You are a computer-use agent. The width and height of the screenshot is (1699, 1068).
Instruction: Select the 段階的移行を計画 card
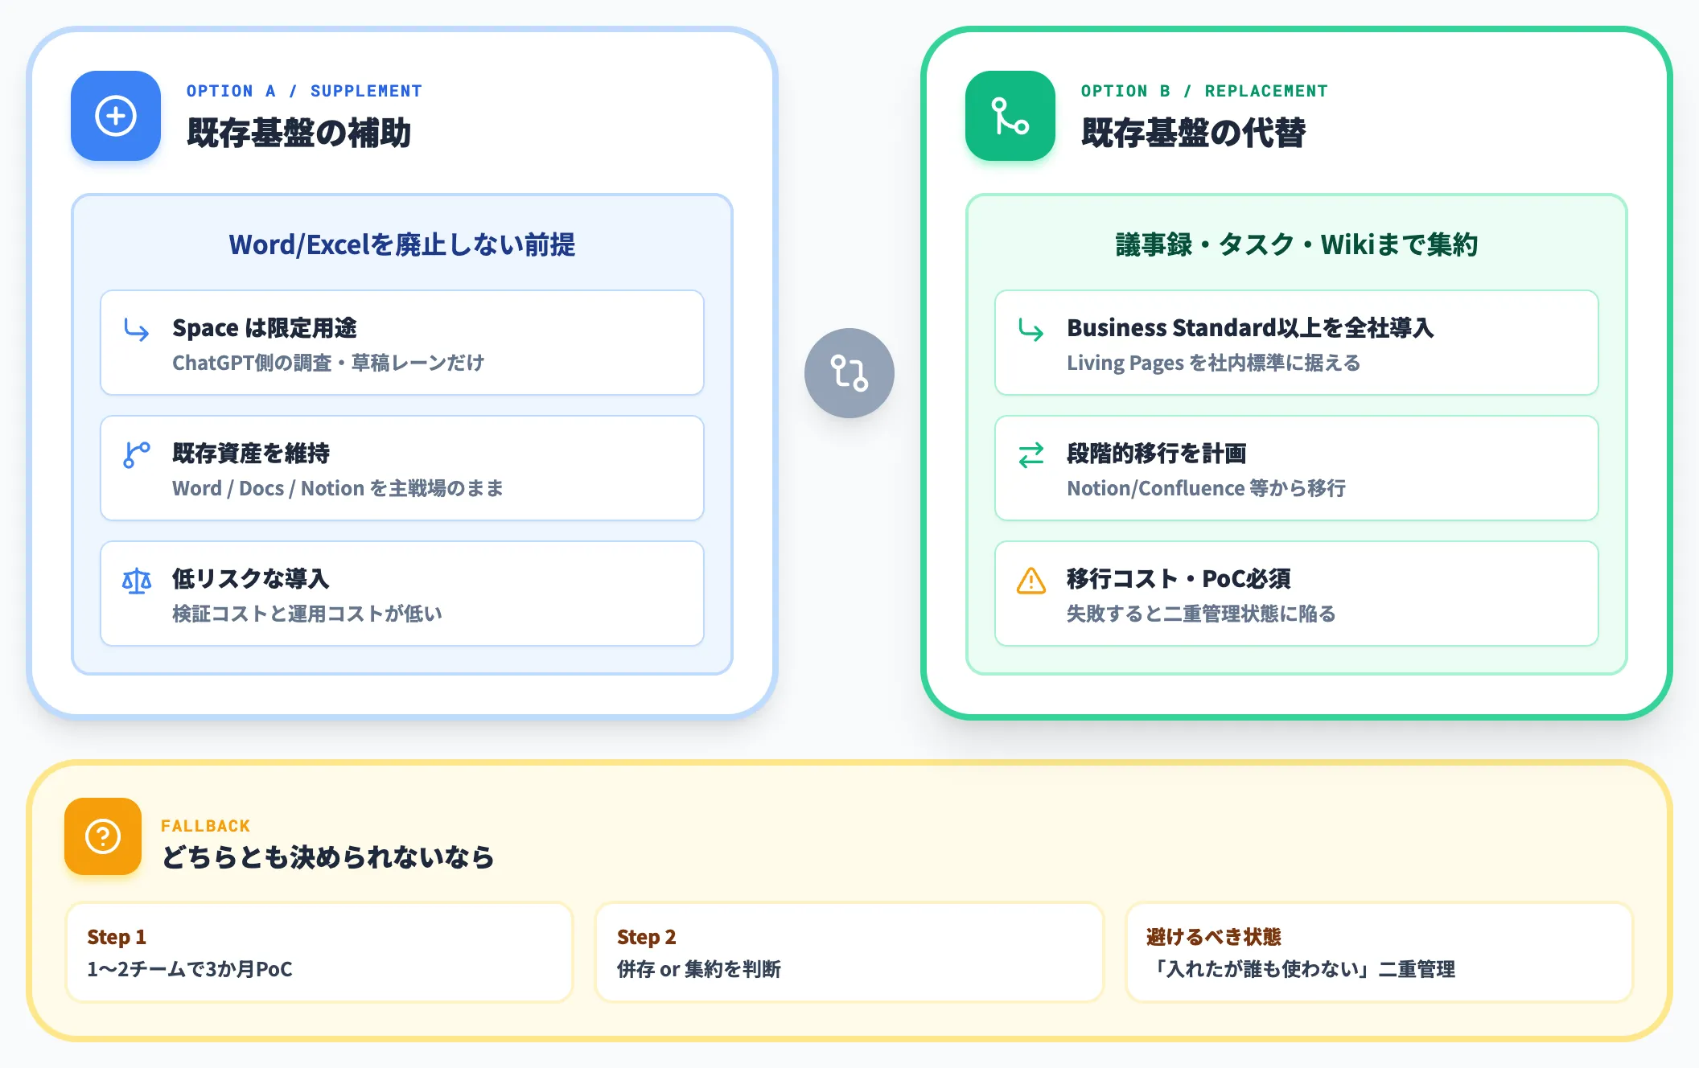pos(1297,468)
